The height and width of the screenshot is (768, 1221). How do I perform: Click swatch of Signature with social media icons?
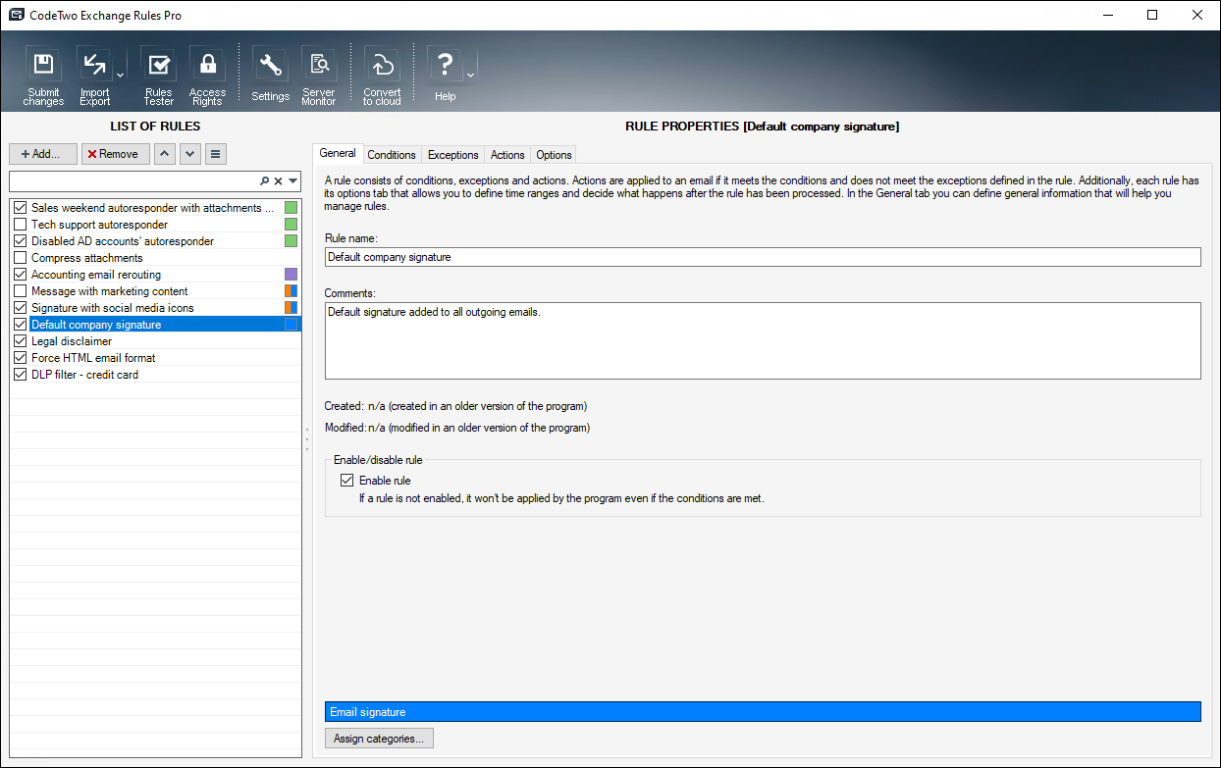click(291, 308)
